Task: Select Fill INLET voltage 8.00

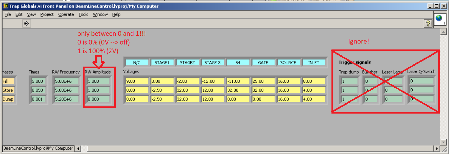Action: [313, 81]
